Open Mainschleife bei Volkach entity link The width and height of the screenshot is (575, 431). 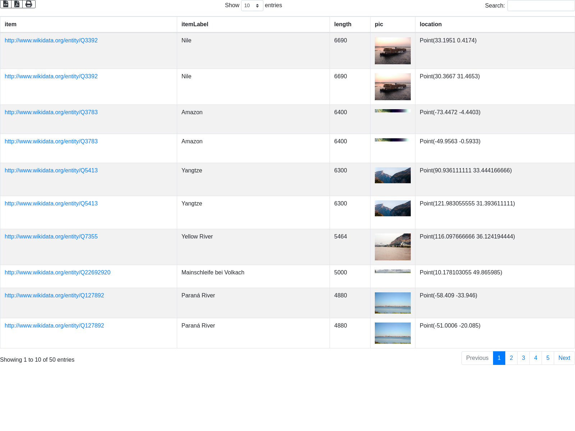57,273
